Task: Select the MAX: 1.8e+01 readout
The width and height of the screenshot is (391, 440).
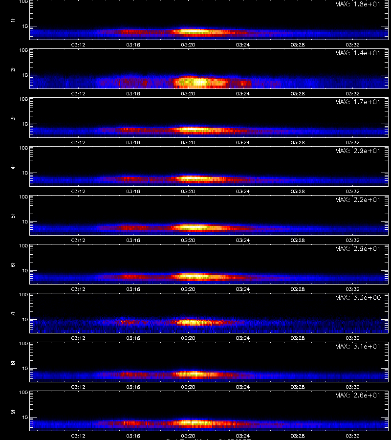Action: tap(358, 4)
